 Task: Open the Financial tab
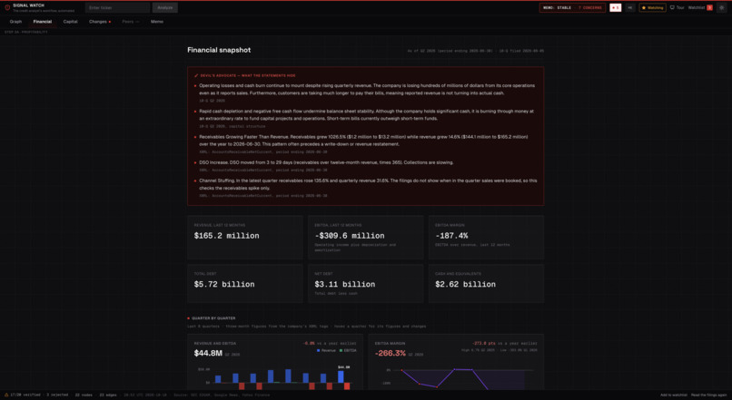(42, 22)
